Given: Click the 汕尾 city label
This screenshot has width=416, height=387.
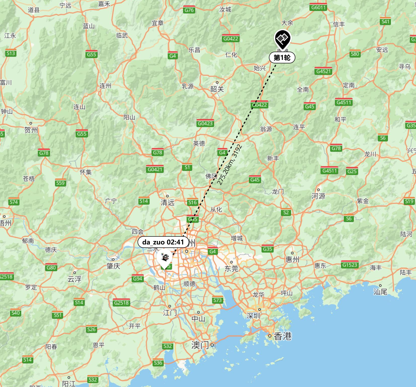Looking at the screenshot, I should 380,292.
